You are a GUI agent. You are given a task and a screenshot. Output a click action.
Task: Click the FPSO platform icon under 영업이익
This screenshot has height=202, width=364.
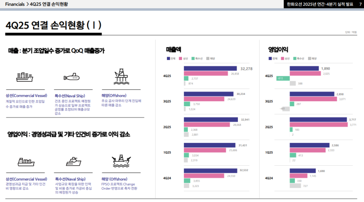120,161
